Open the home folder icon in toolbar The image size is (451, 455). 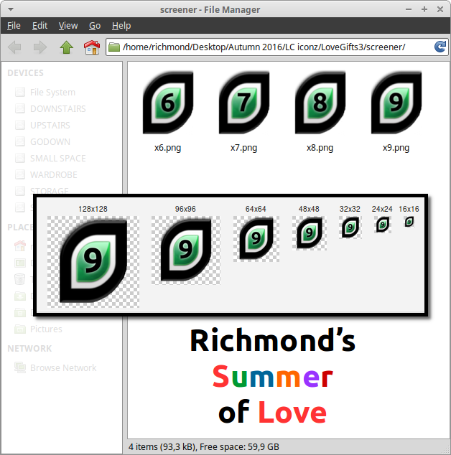(x=91, y=47)
